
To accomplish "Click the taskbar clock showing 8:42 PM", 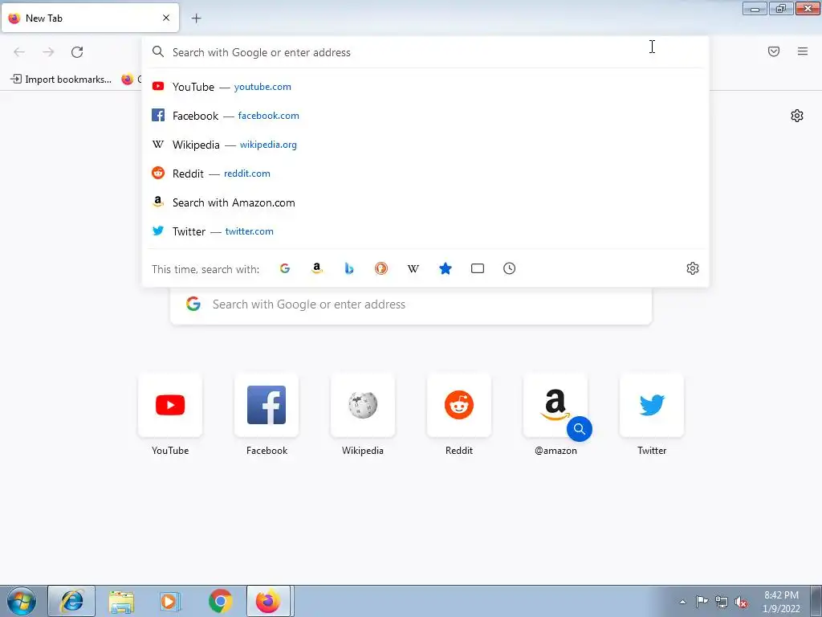I will click(x=781, y=602).
